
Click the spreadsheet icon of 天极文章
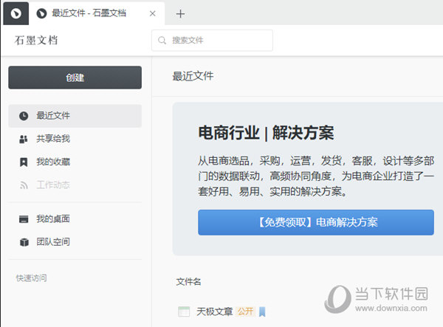[184, 311]
